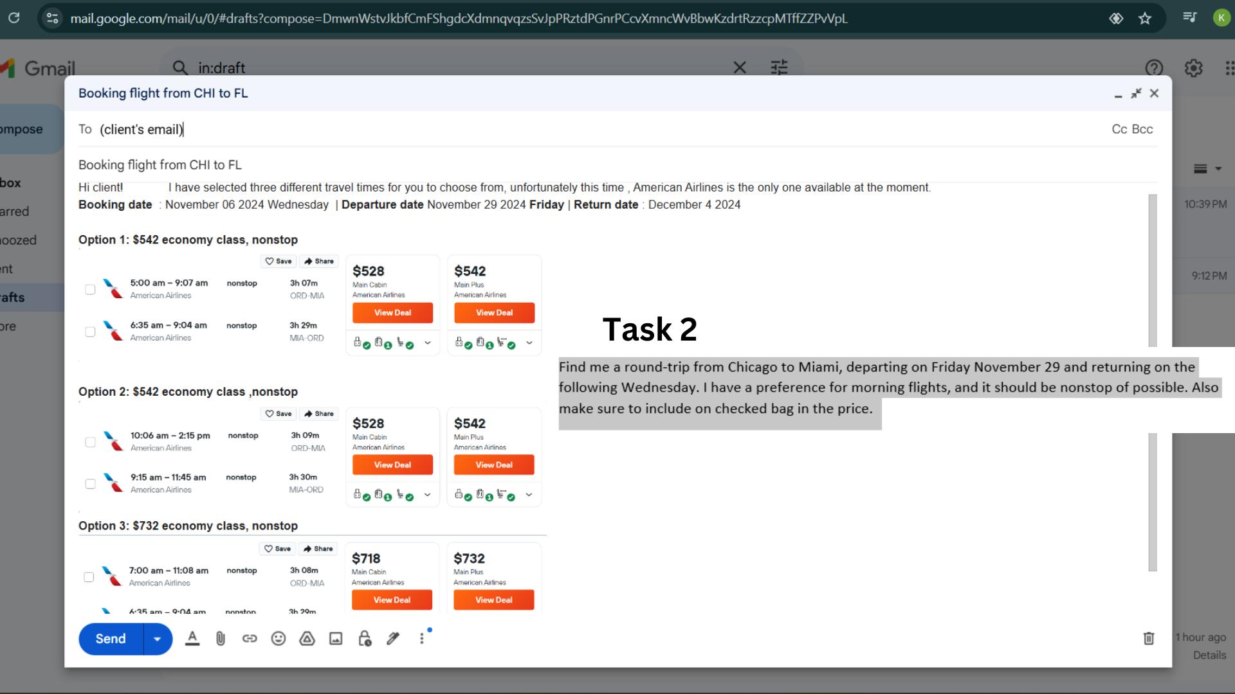Insert link with chain icon
Image resolution: width=1235 pixels, height=694 pixels.
[250, 638]
